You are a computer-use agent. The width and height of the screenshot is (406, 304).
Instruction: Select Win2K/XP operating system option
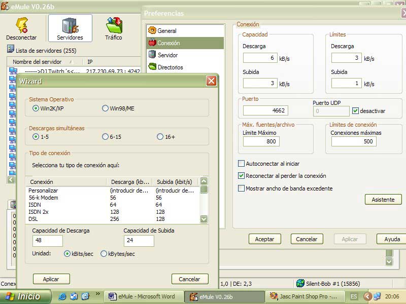[x=36, y=108]
